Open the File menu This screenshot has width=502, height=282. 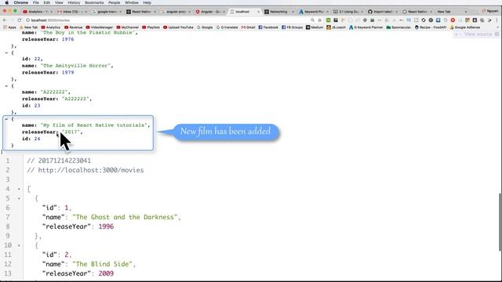[36, 2]
